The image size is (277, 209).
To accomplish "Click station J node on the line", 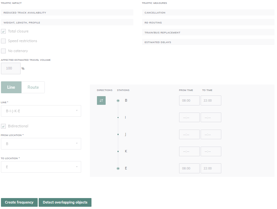I will (118, 134).
